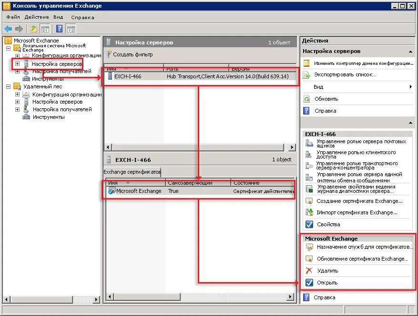Expand Конфигурация организации under local Exchange
The width and height of the screenshot is (418, 316).
click(x=17, y=56)
